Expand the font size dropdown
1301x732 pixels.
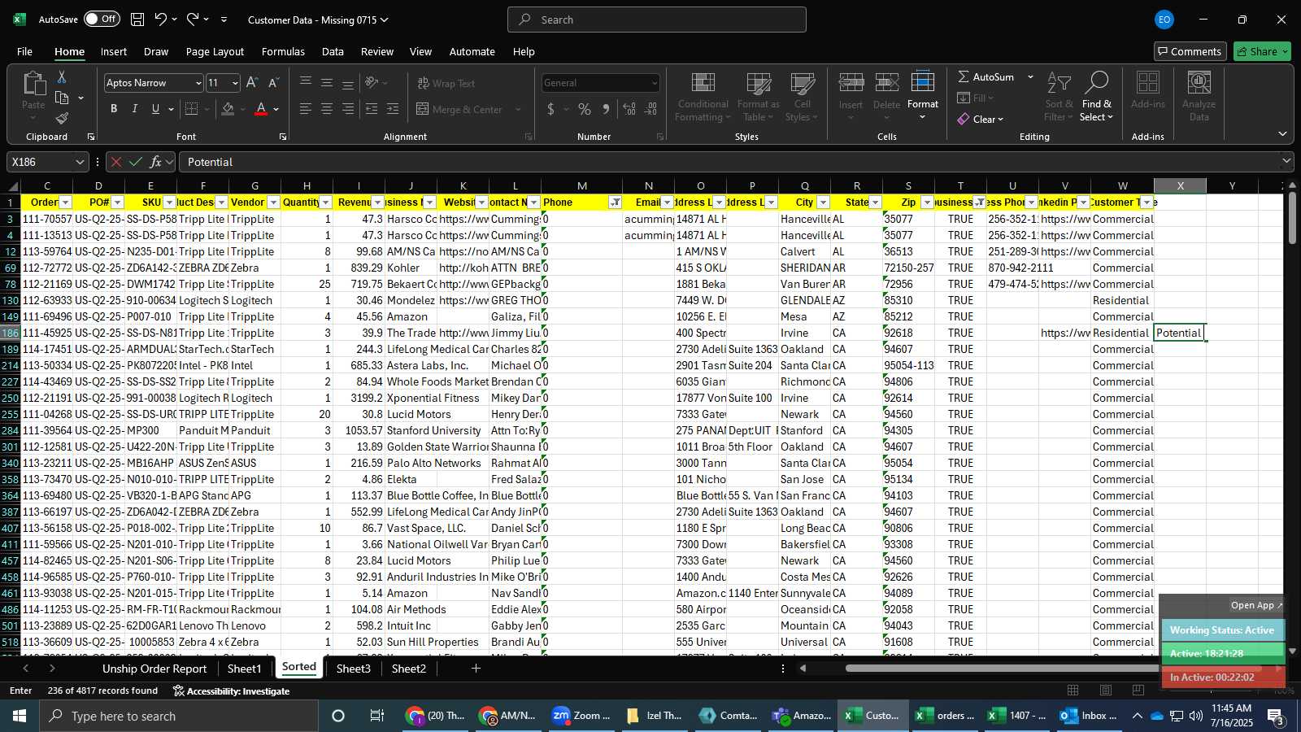tap(235, 83)
